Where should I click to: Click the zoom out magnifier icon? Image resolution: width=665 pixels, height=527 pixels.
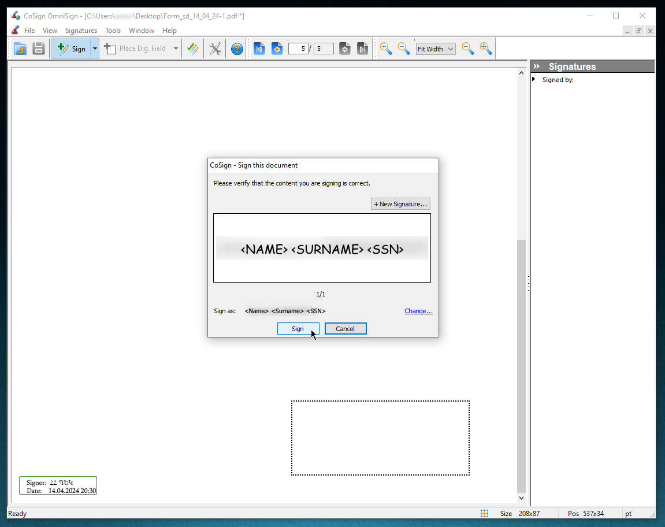[403, 49]
